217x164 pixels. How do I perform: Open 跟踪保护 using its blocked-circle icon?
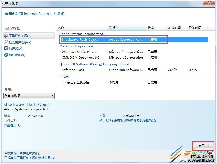point(6,54)
